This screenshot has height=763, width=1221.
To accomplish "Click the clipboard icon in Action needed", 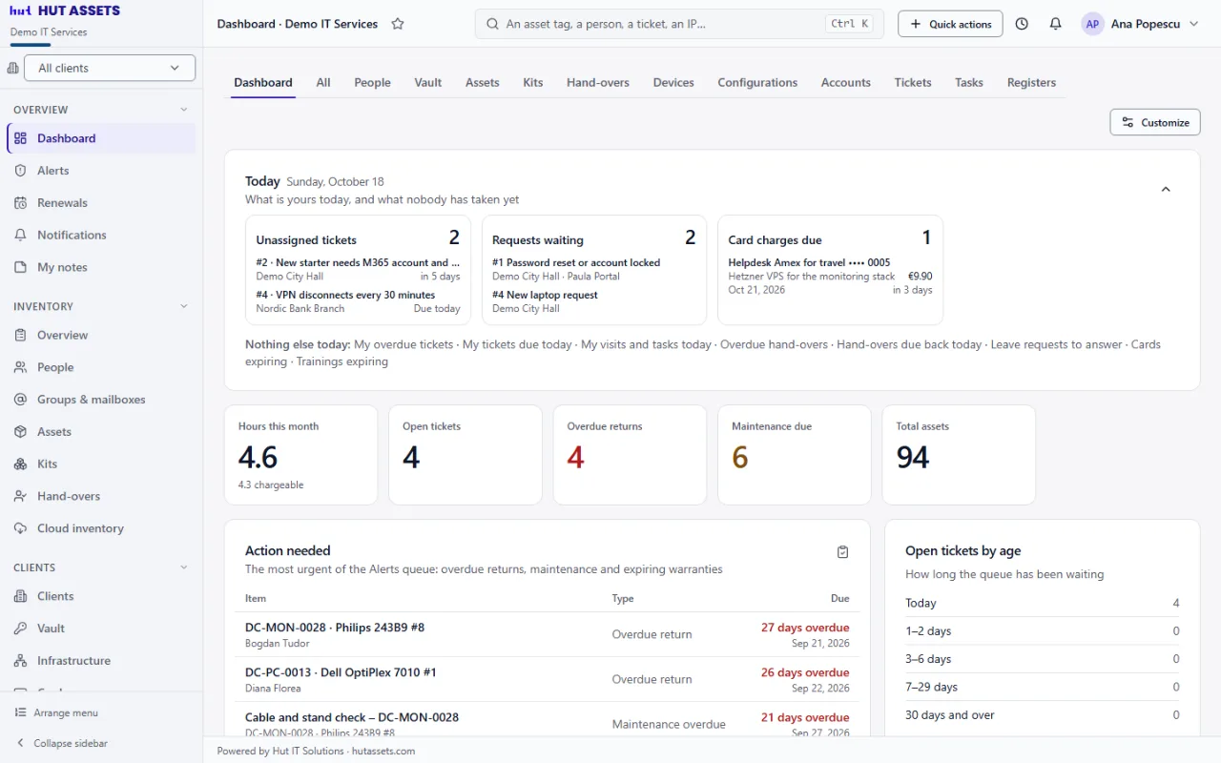I will point(842,552).
